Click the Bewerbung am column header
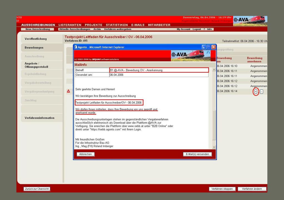This screenshot has height=200, width=284. click(x=224, y=60)
